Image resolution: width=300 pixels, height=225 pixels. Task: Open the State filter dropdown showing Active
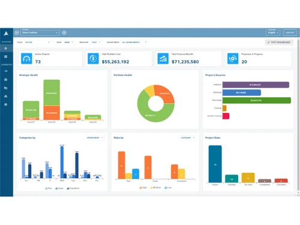click(x=37, y=43)
